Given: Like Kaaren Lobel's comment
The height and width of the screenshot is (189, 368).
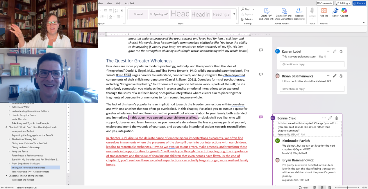Looking at the screenshot, I should (341, 51).
